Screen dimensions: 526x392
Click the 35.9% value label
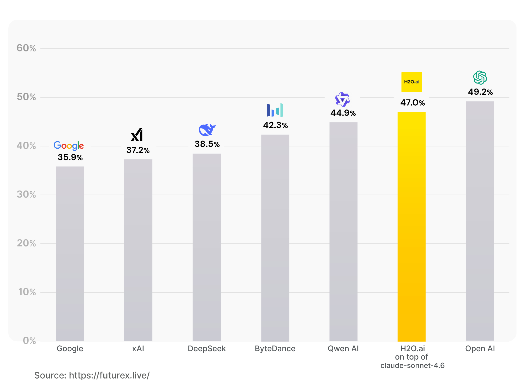tap(70, 157)
